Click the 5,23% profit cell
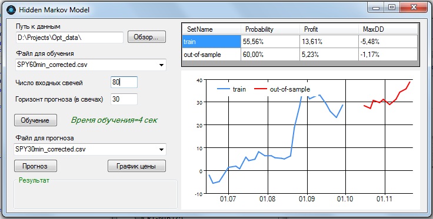This screenshot has width=433, height=219. pos(329,55)
